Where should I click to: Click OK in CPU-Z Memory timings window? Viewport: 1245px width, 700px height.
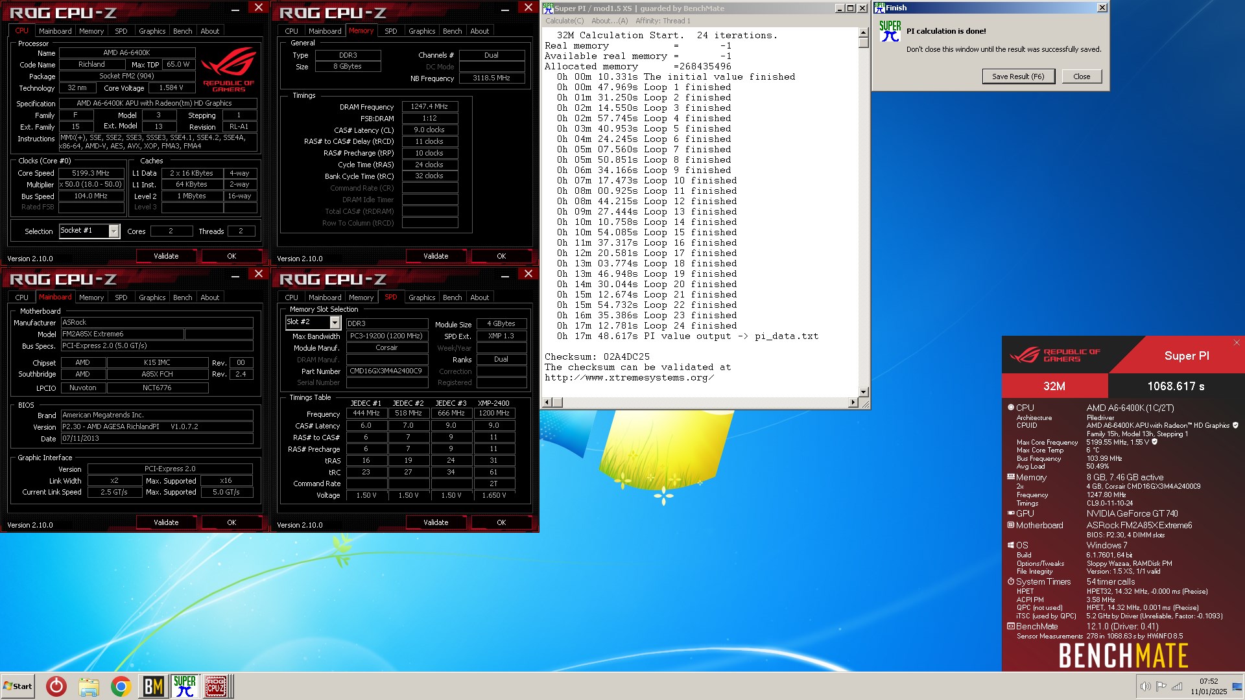(501, 256)
